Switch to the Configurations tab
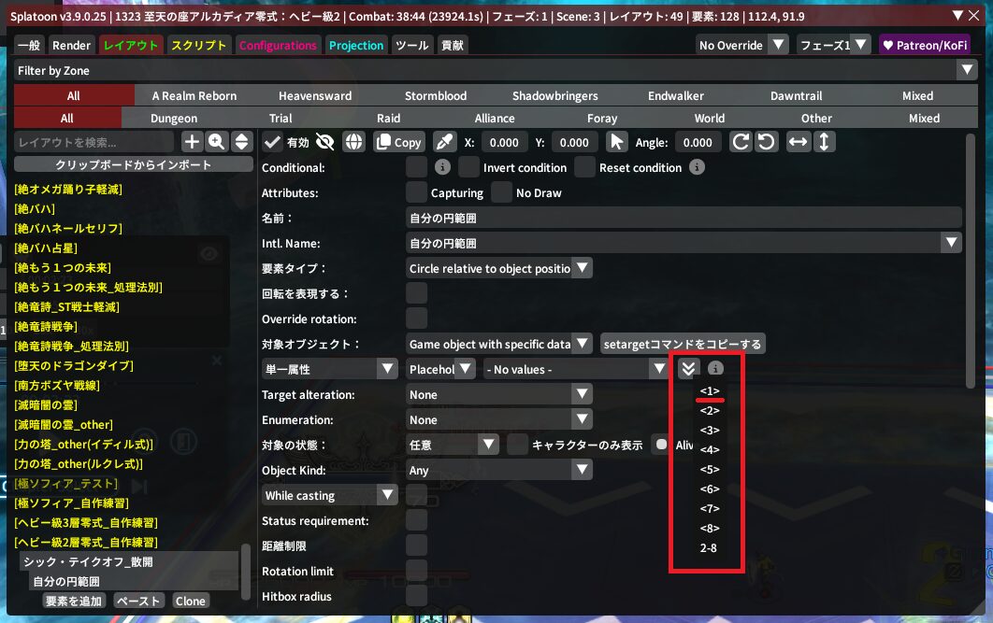 278,45
